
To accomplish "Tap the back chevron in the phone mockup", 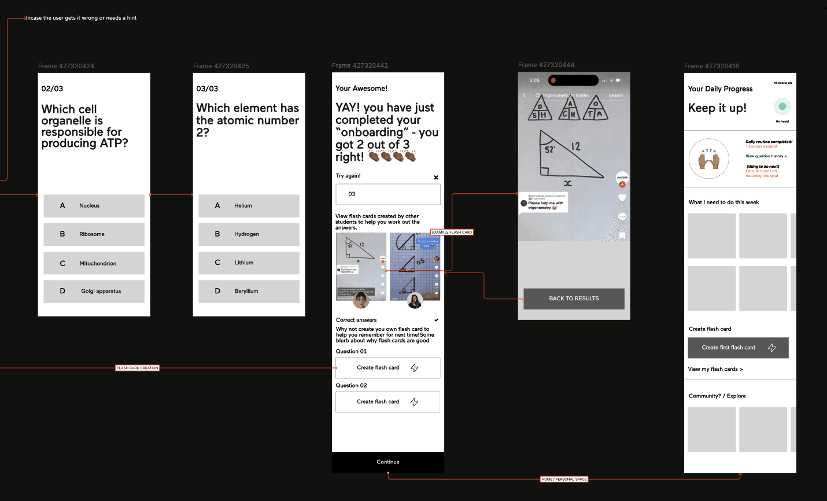I will 525,95.
